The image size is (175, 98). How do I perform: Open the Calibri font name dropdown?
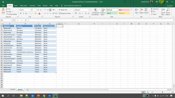pyautogui.click(x=30, y=10)
